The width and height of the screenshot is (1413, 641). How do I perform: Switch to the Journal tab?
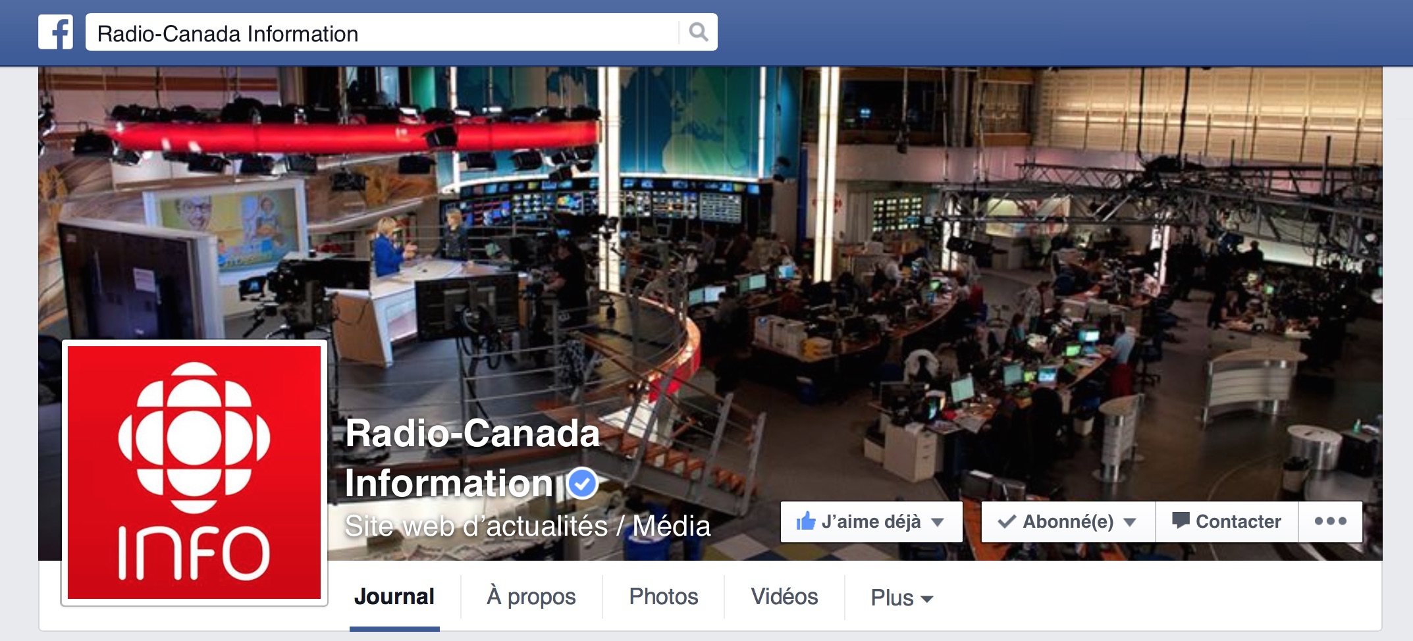pyautogui.click(x=394, y=597)
